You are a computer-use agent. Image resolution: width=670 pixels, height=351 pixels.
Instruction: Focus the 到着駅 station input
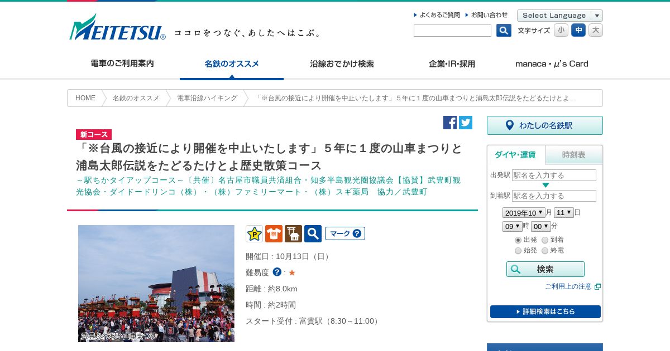click(554, 196)
